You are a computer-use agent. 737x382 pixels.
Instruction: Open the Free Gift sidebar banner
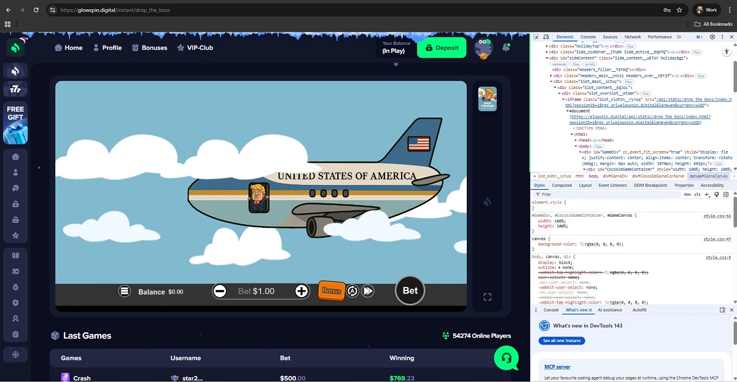pyautogui.click(x=15, y=122)
